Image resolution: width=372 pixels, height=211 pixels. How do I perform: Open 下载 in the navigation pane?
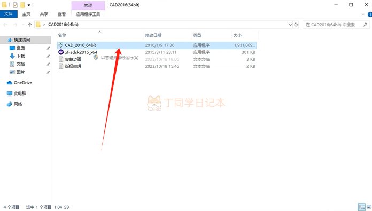(x=21, y=56)
